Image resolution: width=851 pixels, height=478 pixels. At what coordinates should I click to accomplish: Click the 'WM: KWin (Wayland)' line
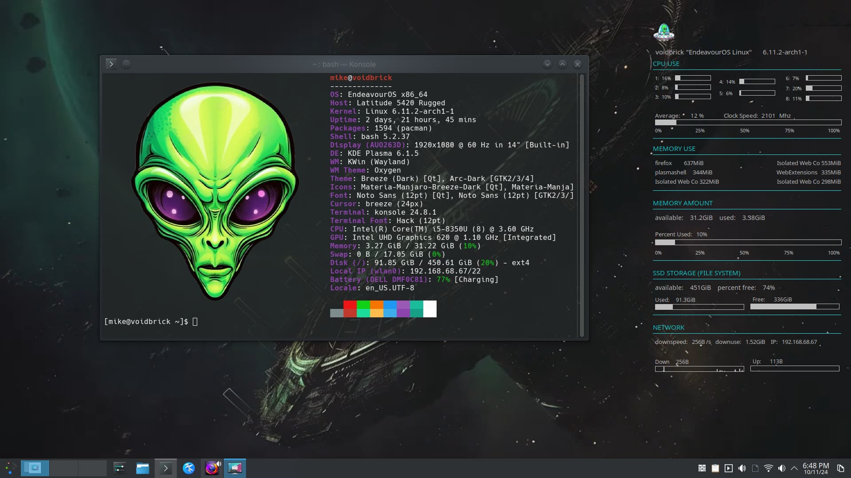[x=370, y=162]
